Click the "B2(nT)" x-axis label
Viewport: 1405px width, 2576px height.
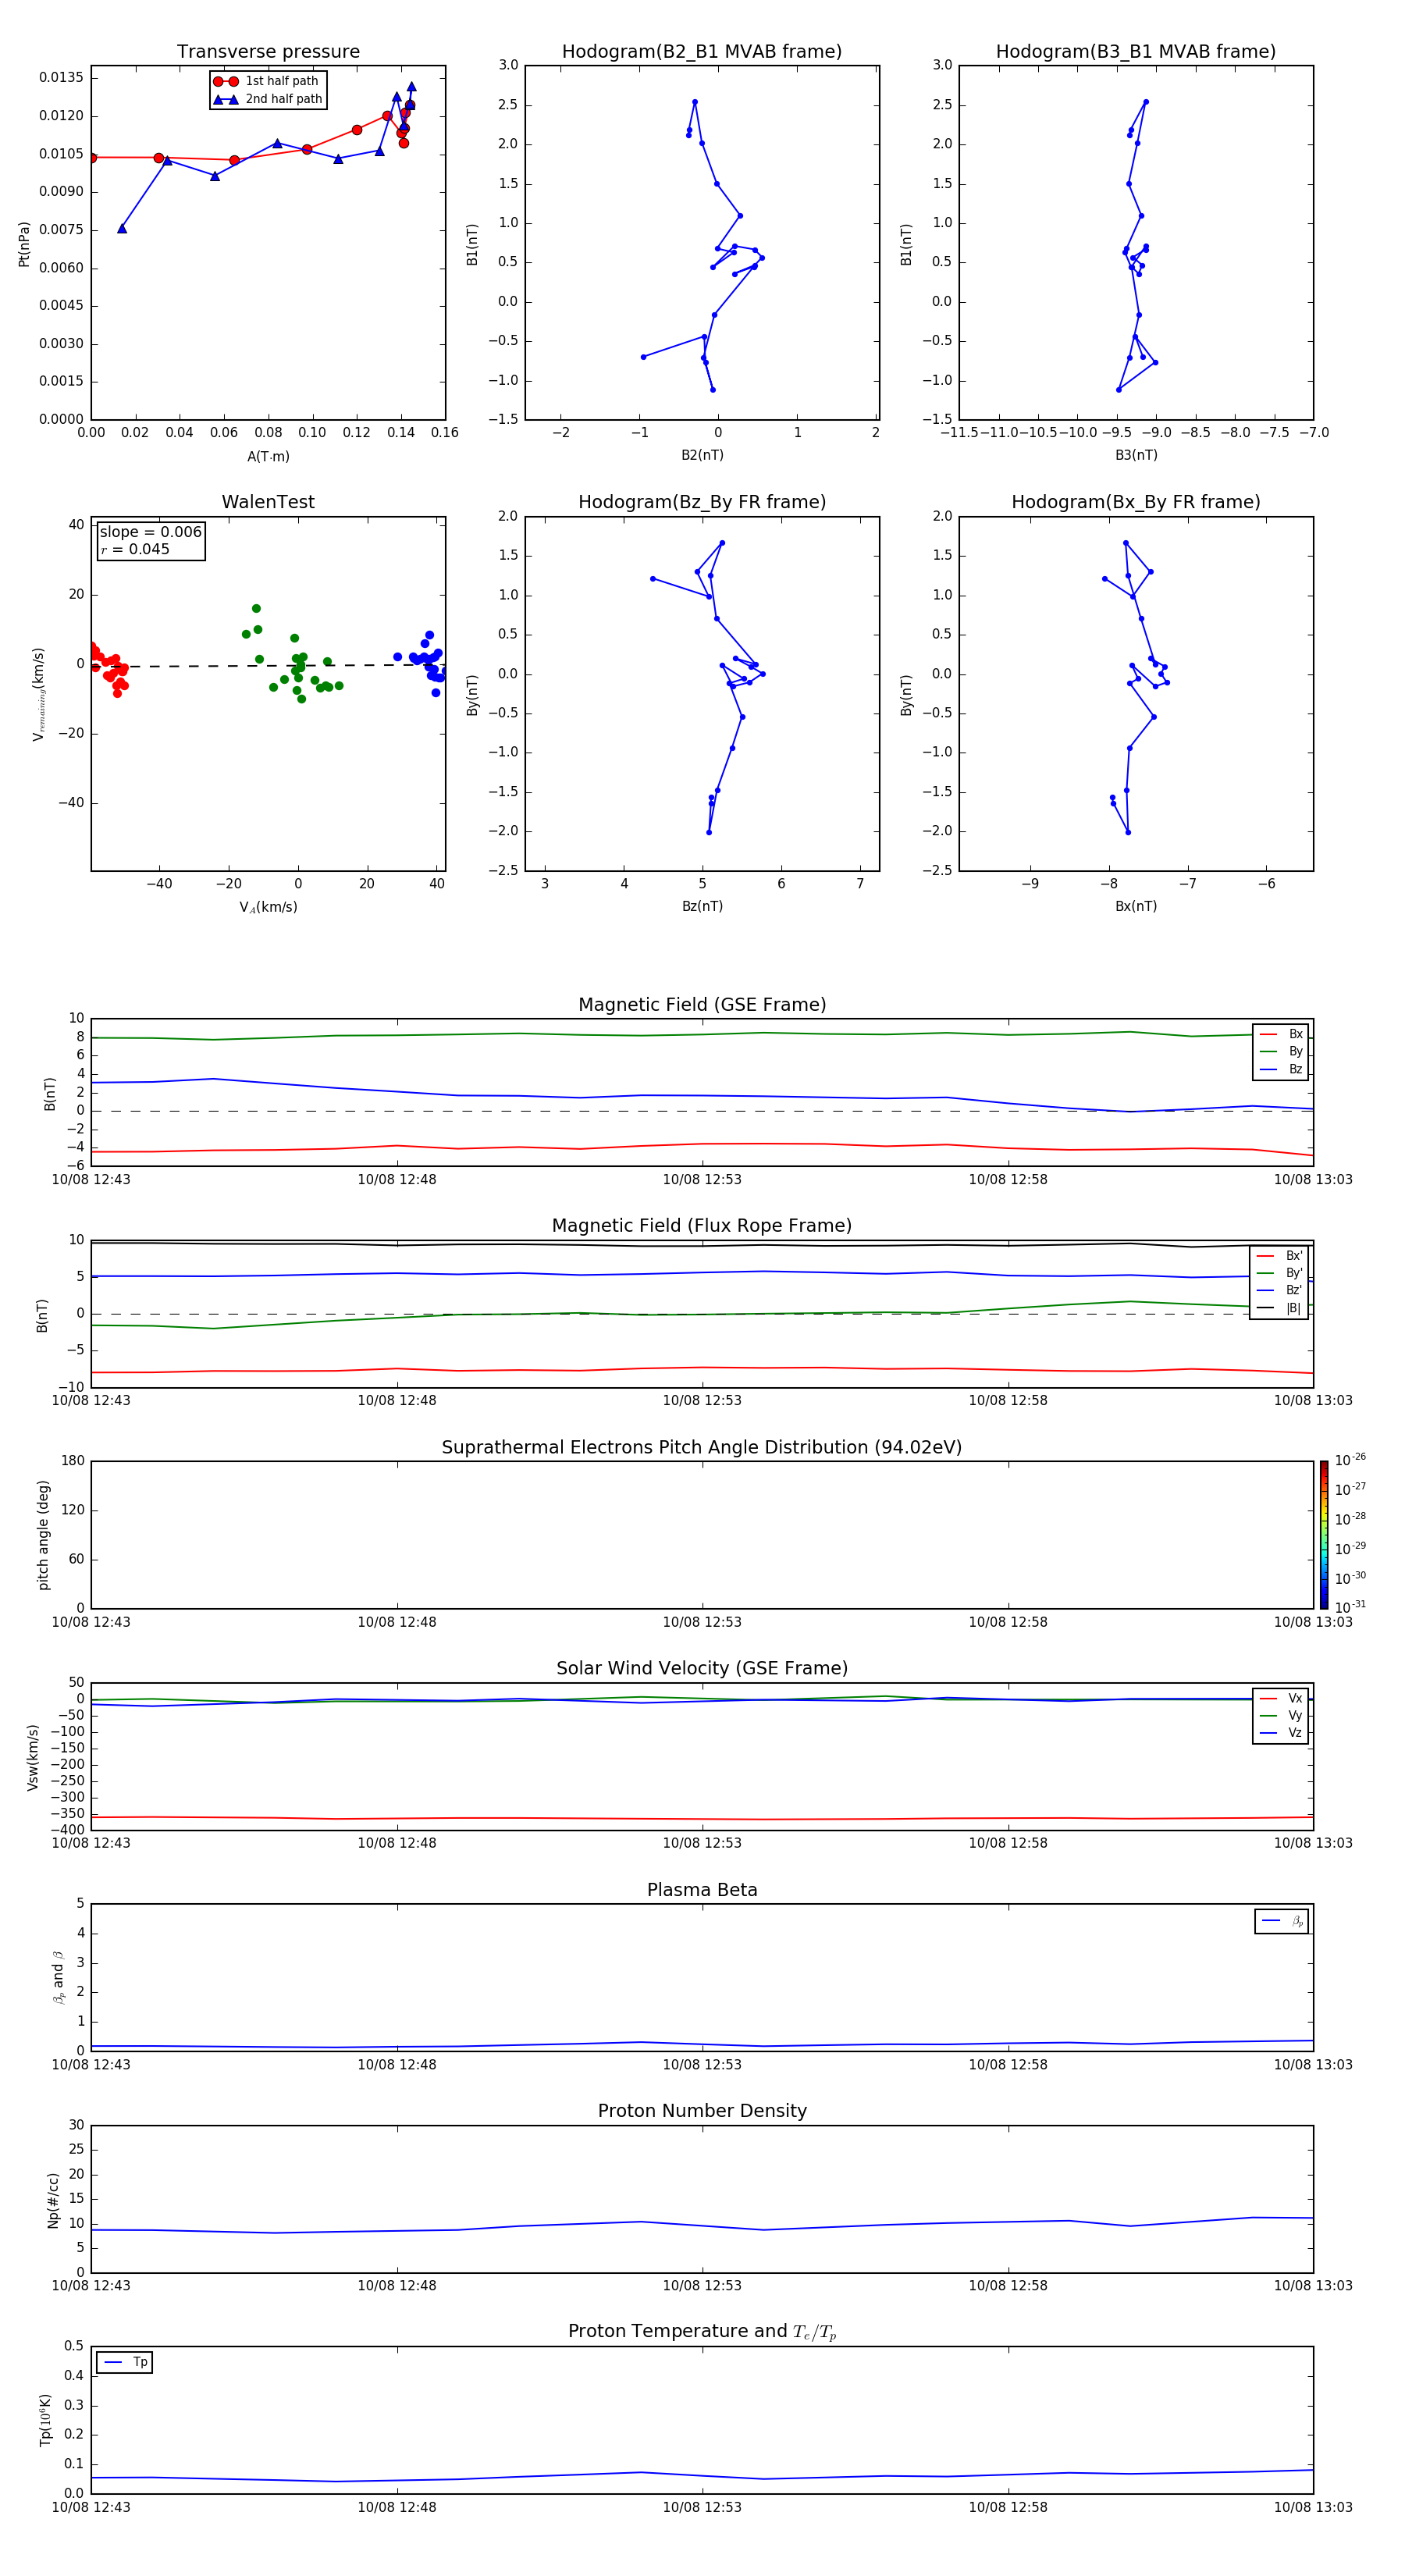(x=702, y=456)
